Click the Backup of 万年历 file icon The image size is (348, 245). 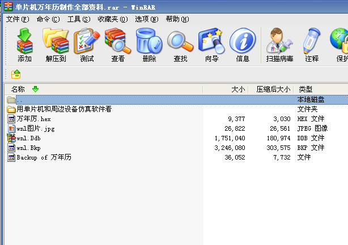tap(11, 157)
